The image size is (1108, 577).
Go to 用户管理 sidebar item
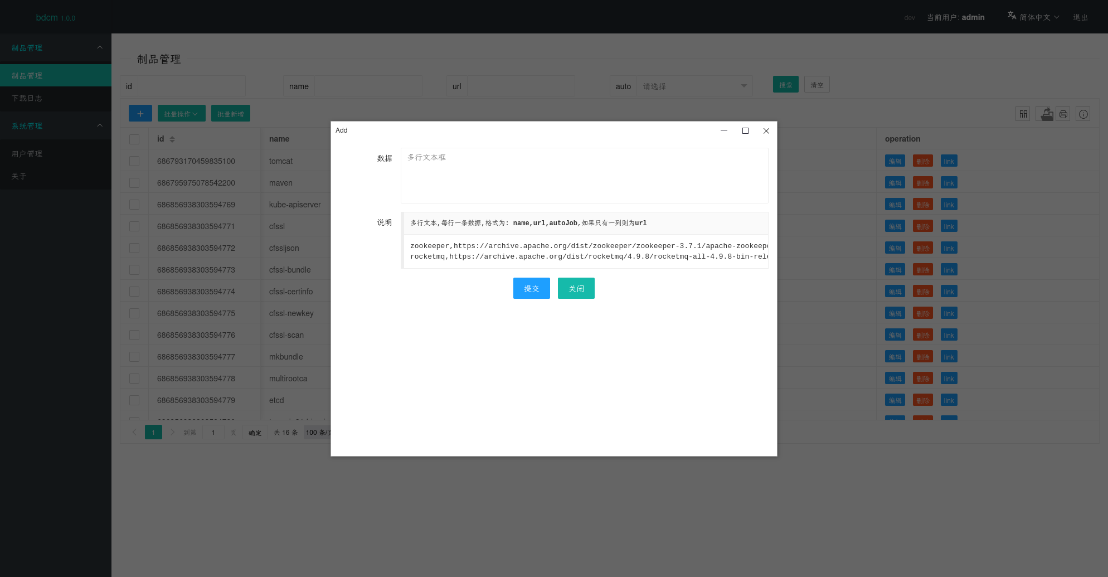(x=27, y=154)
